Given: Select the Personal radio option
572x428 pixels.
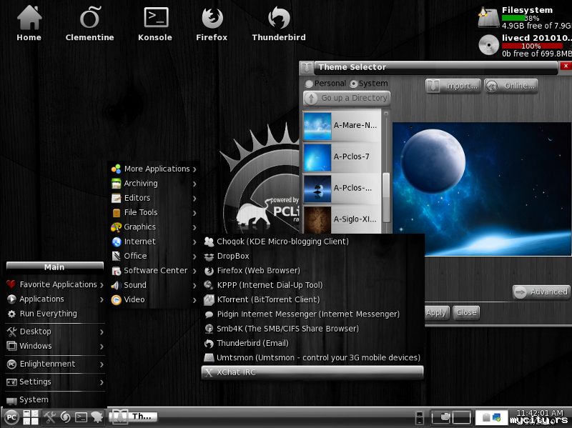Looking at the screenshot, I should pos(309,84).
